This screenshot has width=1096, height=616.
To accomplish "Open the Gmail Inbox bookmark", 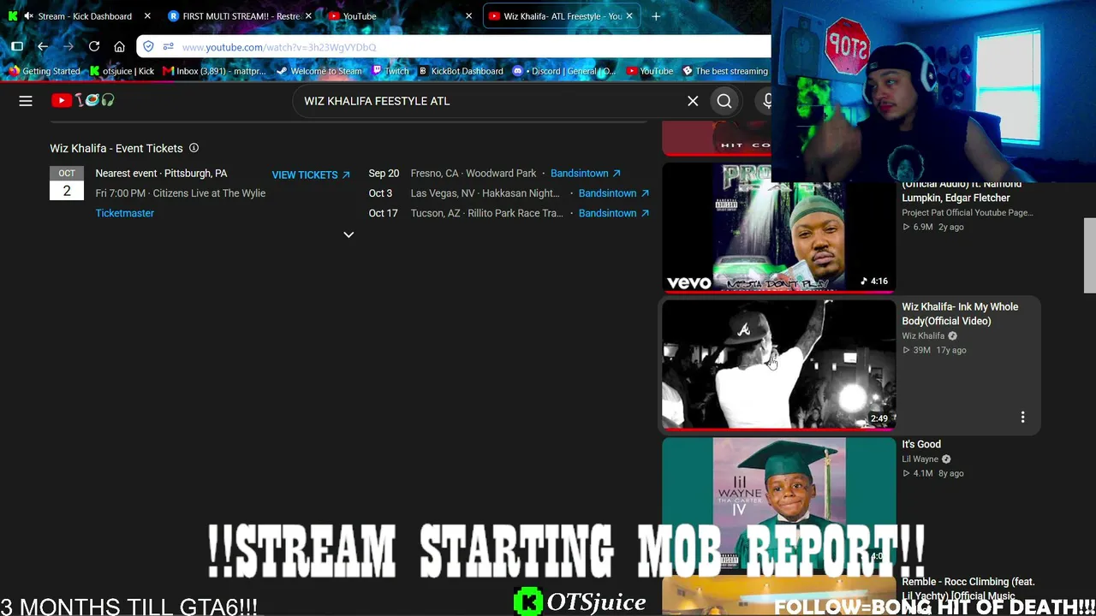I will click(215, 71).
